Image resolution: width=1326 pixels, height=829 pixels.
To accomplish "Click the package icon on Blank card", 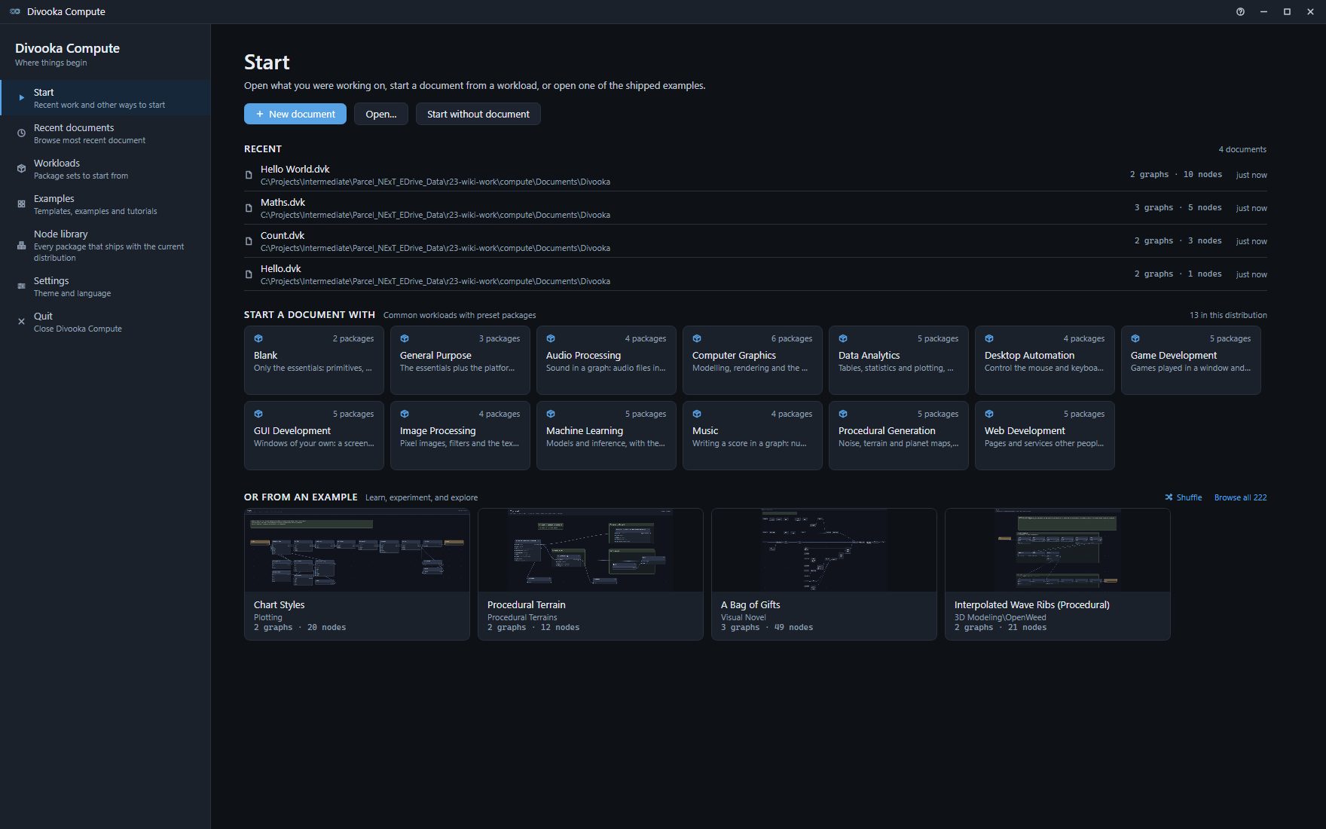I will point(258,338).
